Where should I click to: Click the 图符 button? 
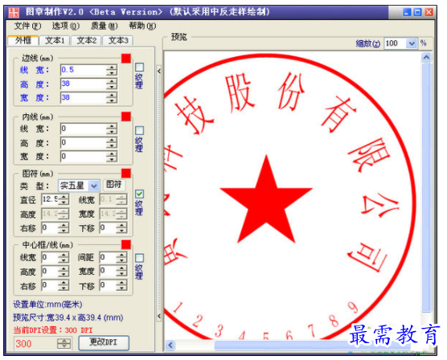114,185
